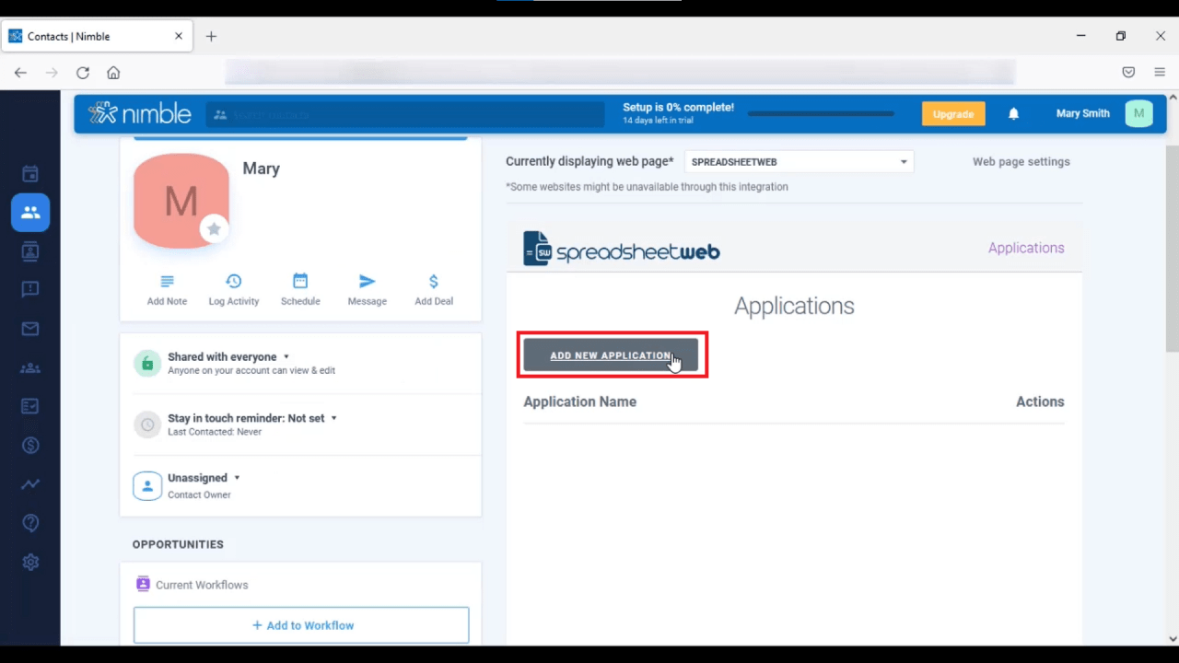Click the Add New Application button
Viewport: 1179px width, 663px height.
(611, 355)
